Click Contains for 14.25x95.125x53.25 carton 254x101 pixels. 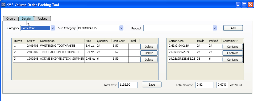pos(233,60)
